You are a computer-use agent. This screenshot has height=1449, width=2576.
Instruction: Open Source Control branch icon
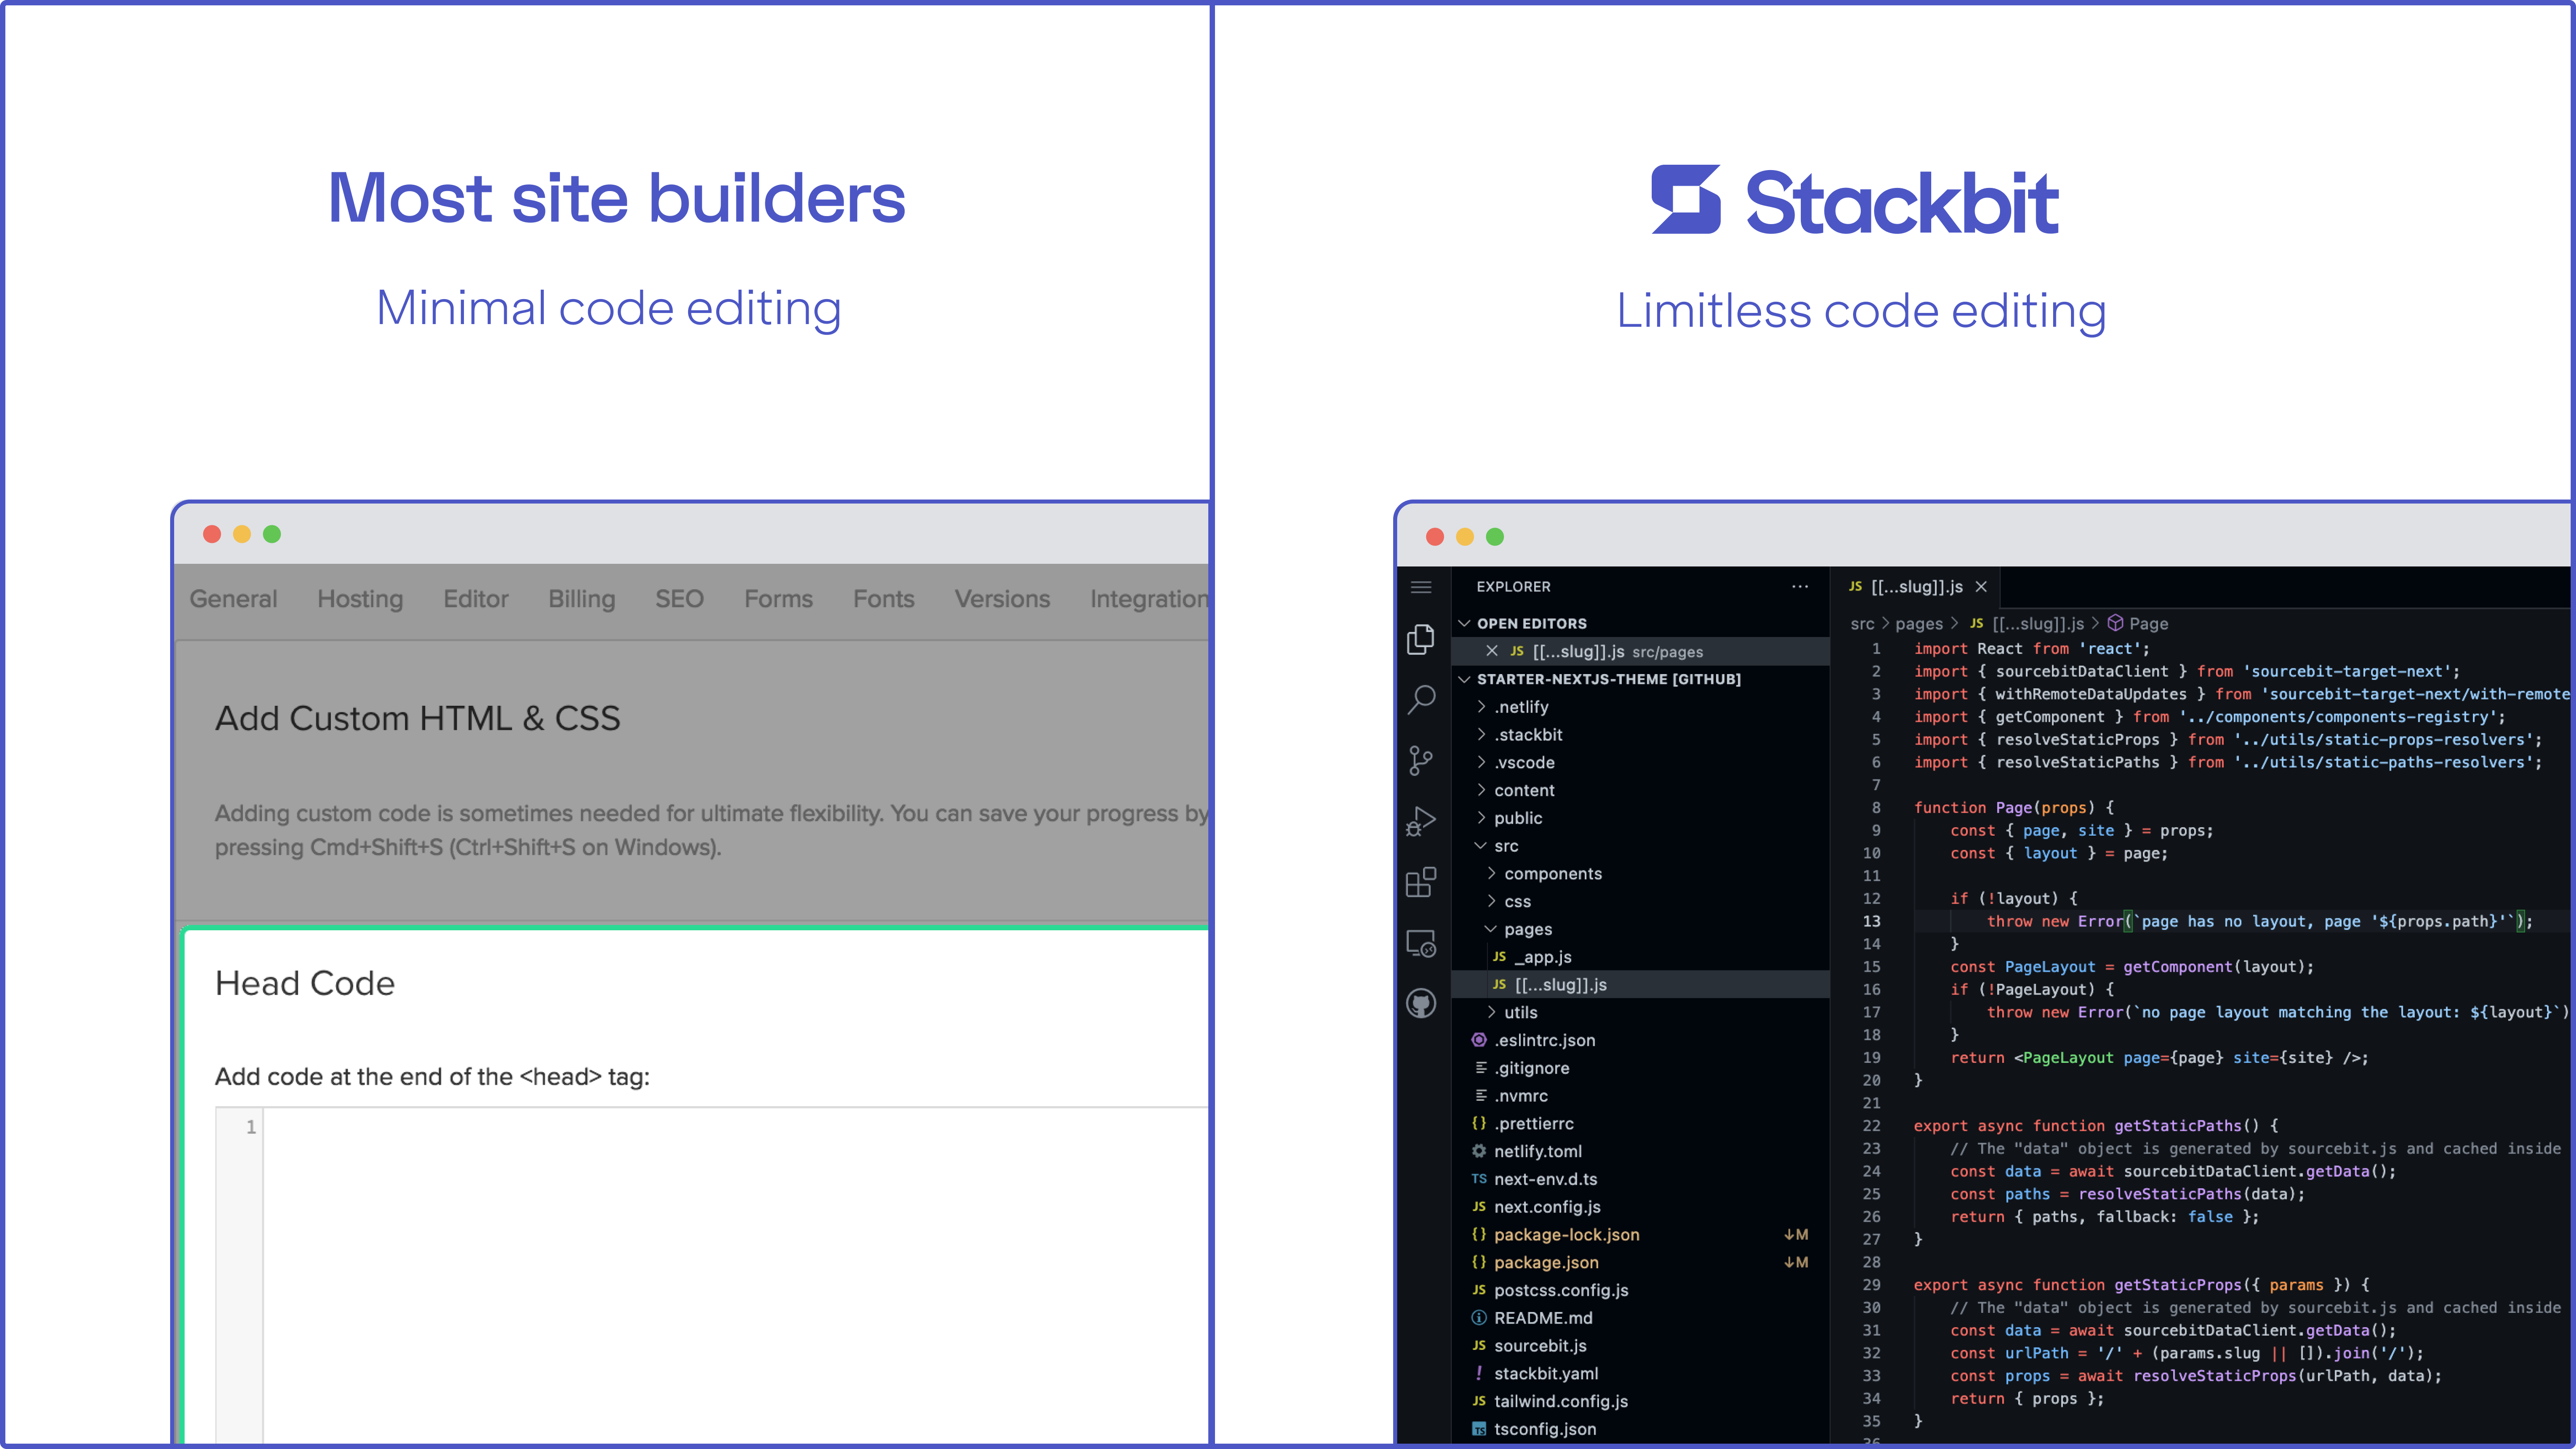1421,760
